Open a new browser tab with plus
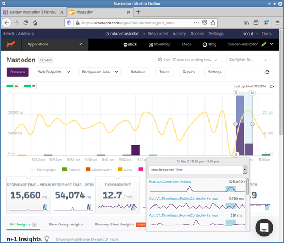This screenshot has height=243, width=284. [139, 12]
